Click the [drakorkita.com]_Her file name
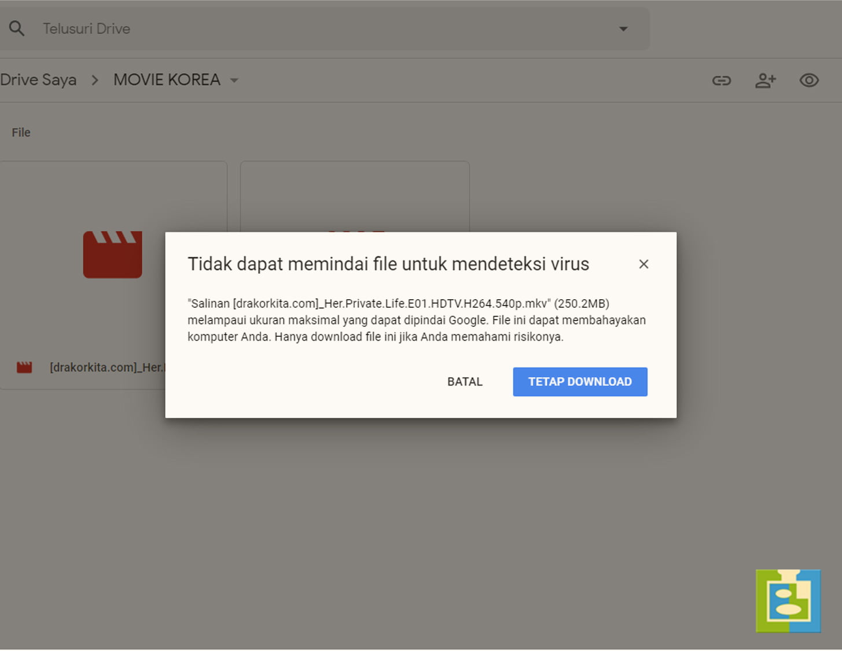This screenshot has height=651, width=842. point(108,367)
